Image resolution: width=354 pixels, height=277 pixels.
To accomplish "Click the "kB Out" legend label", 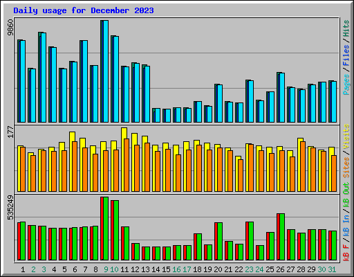I will coord(346,195).
